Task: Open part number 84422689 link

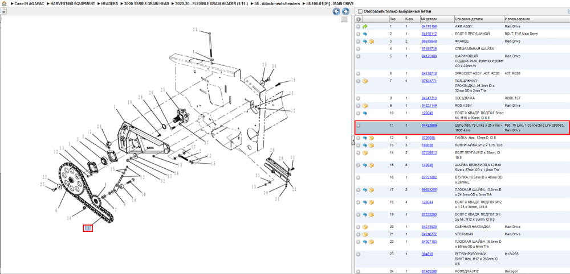Action: click(x=429, y=126)
